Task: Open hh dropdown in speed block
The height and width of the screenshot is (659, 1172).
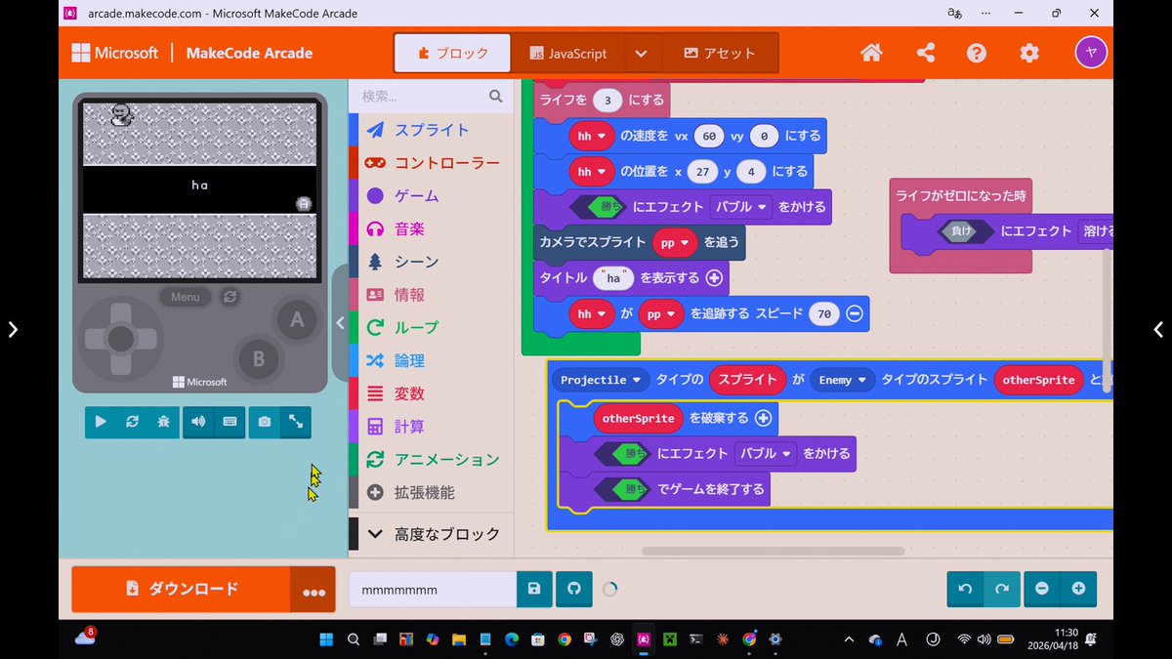Action: (x=592, y=136)
